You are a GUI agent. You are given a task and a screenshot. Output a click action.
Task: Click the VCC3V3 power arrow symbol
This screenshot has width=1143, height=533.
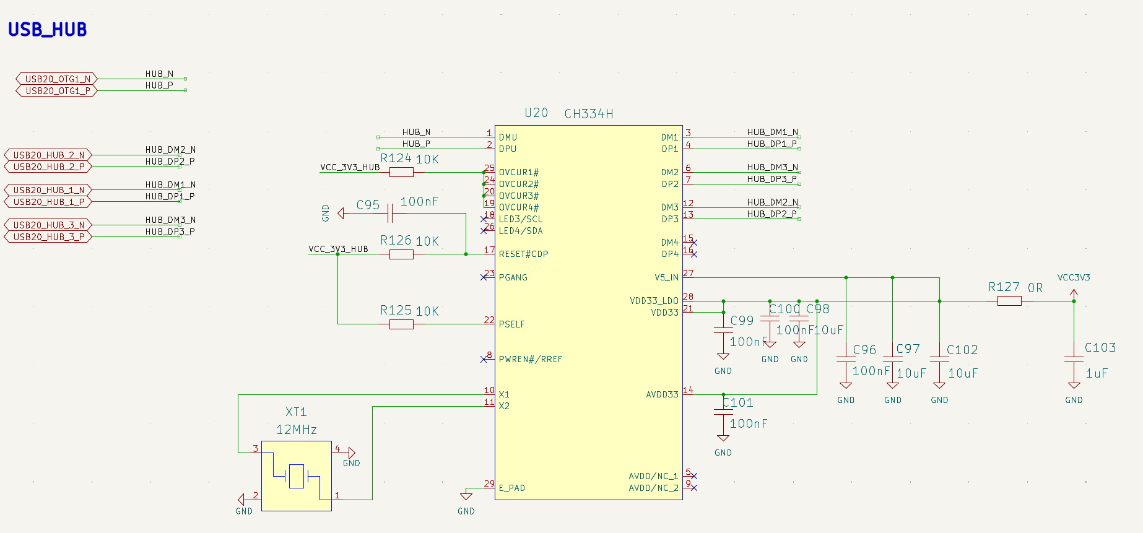[x=1074, y=292]
